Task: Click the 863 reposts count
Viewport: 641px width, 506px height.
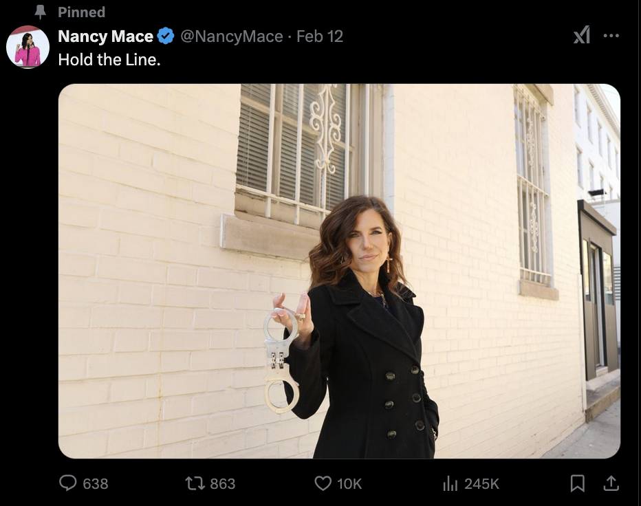Action: pyautogui.click(x=222, y=483)
